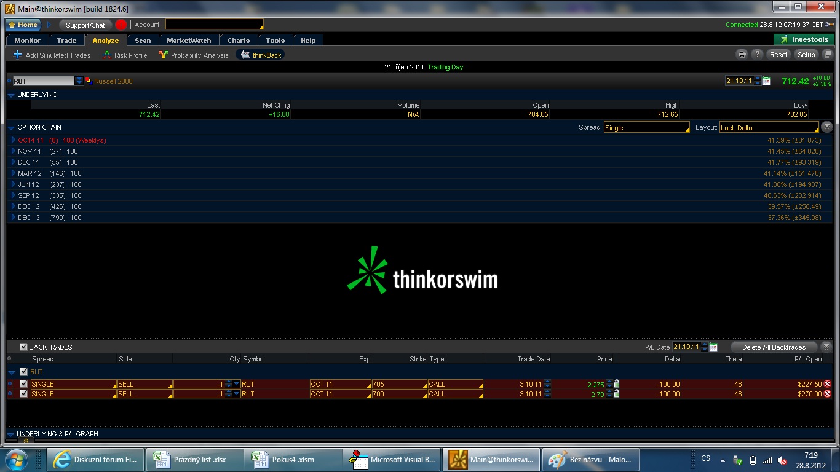Click the Add Simulated Trades plus icon
The width and height of the screenshot is (840, 472).
pos(17,55)
